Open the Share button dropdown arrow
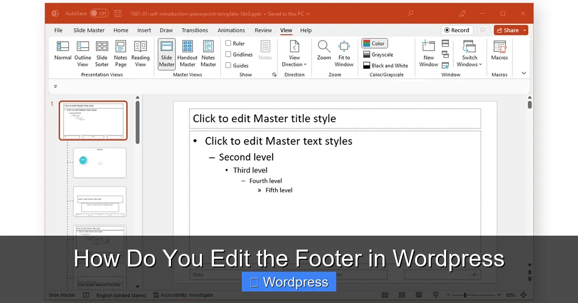This screenshot has height=303, width=578. click(525, 30)
